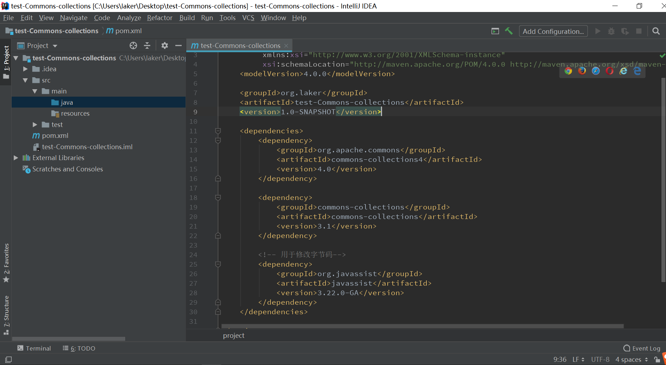Click the 9:36 cursor position indicator
The image size is (666, 365).
pyautogui.click(x=560, y=359)
